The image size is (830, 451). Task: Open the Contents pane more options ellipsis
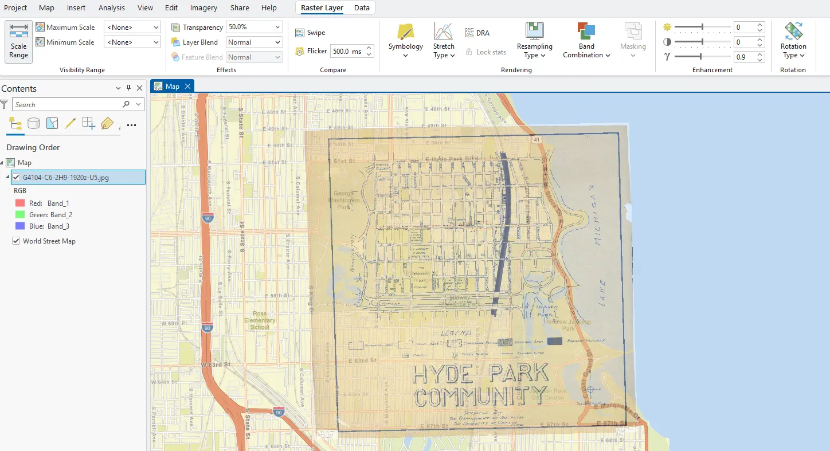[131, 125]
